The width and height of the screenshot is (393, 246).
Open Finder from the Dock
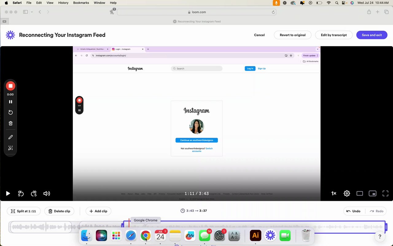(87, 236)
